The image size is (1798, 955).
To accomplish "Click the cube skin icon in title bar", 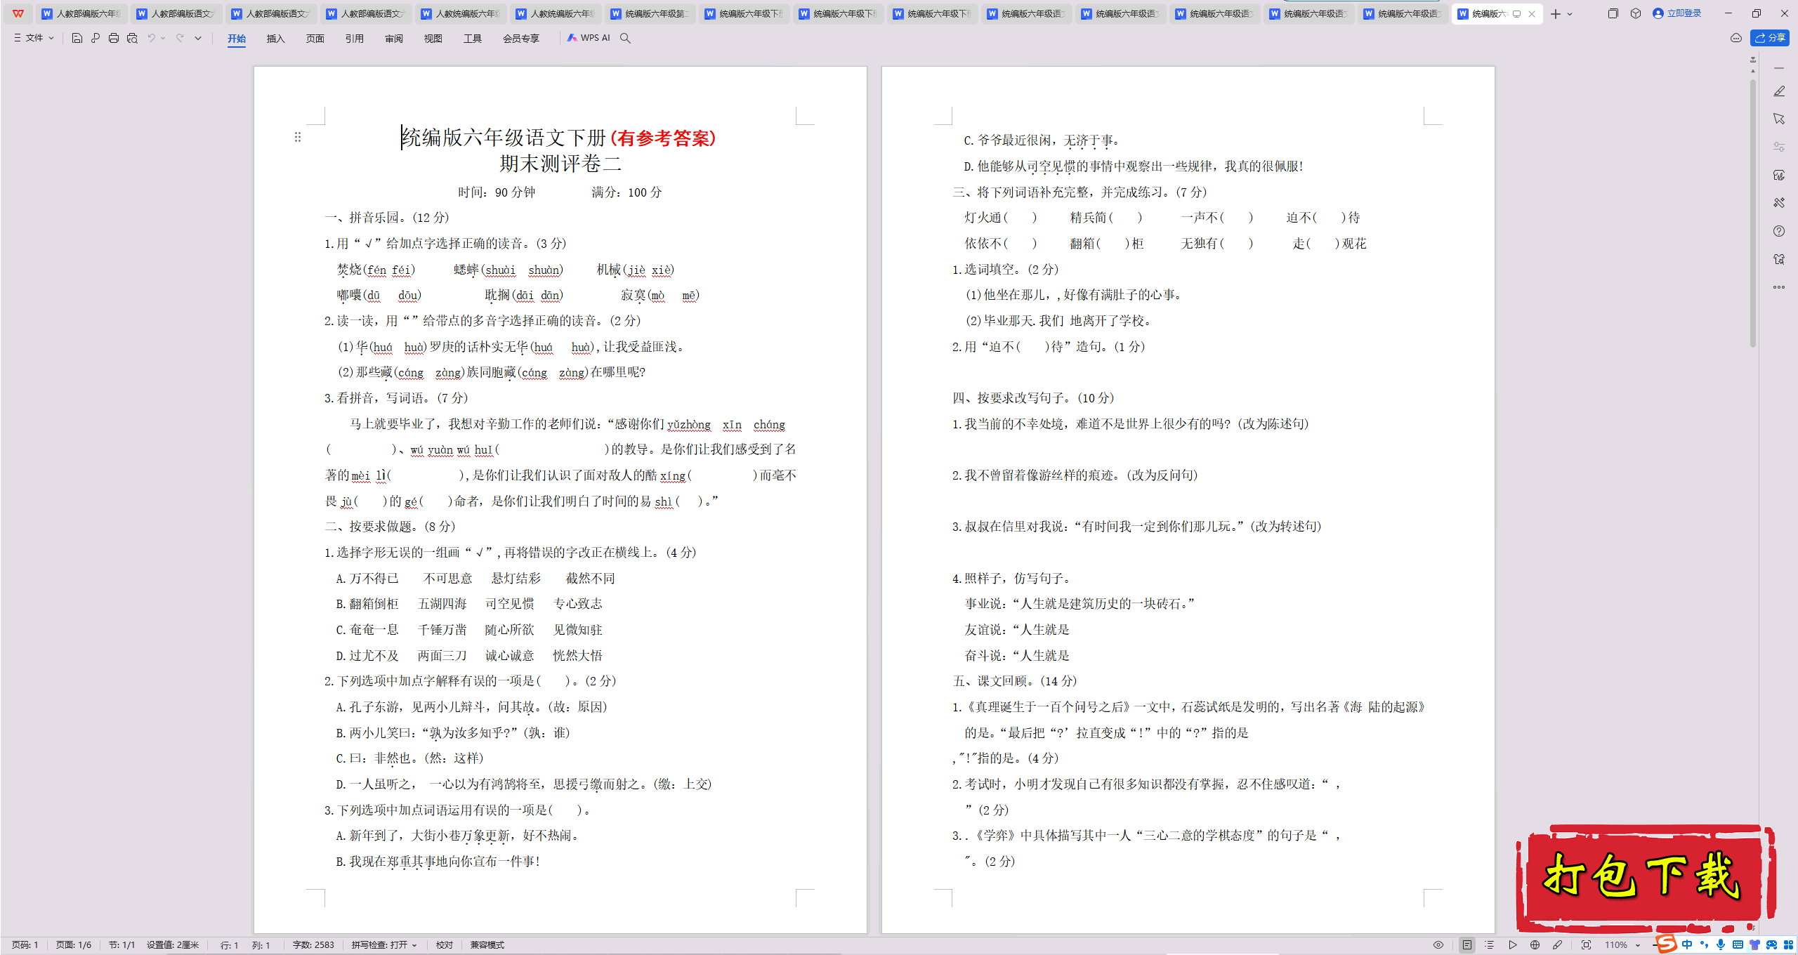I will coord(1636,13).
